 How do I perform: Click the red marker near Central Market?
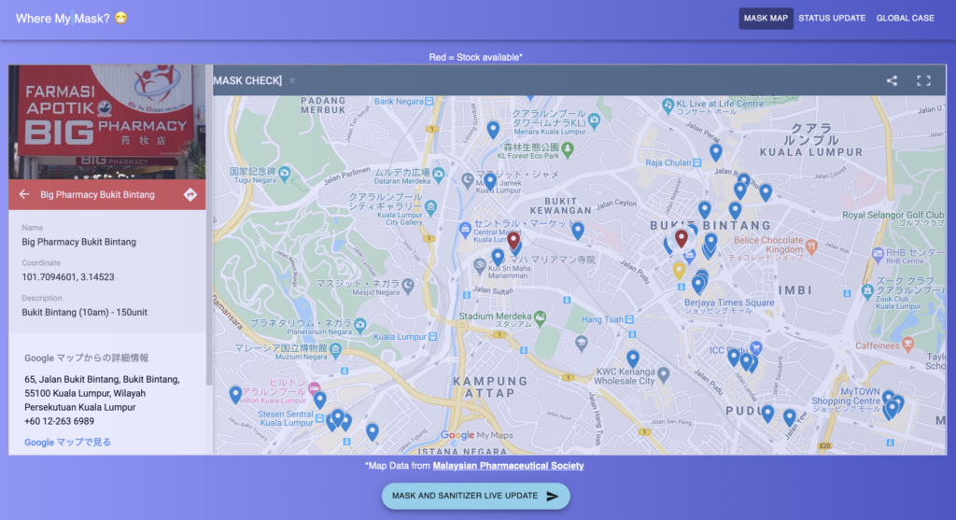513,241
